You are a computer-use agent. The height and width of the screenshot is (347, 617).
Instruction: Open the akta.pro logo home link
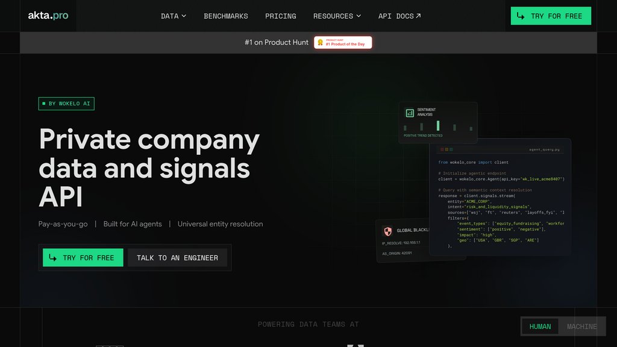[x=48, y=16]
